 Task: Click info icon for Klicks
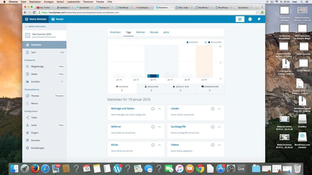[x=153, y=145]
